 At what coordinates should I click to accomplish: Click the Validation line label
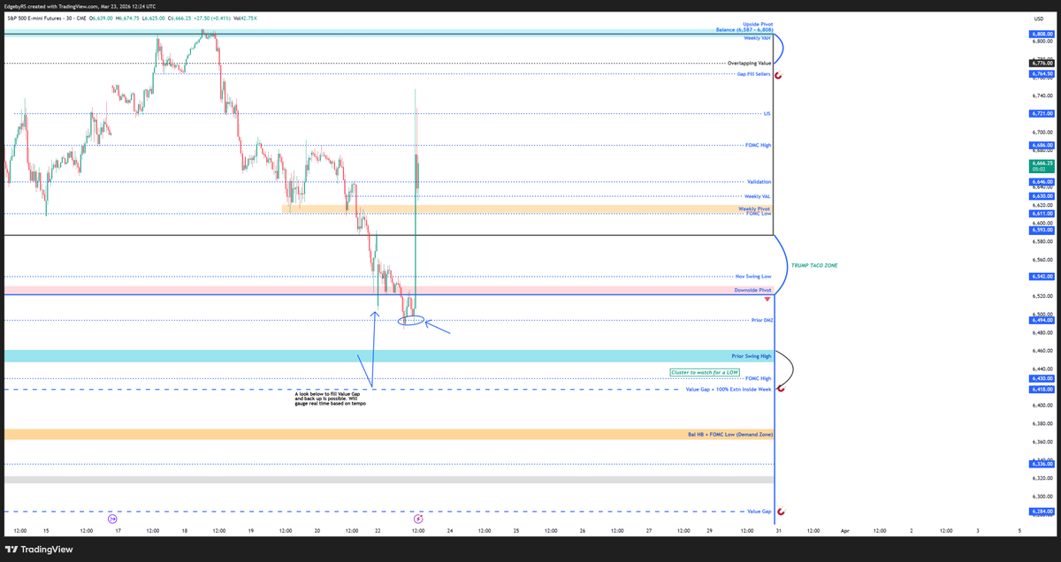759,181
